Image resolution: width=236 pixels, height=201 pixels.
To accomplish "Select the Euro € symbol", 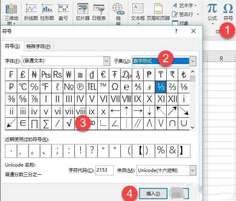I will pos(103,75).
